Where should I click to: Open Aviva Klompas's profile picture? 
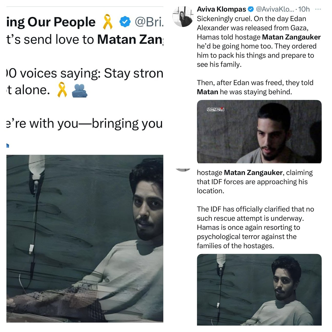(x=183, y=17)
